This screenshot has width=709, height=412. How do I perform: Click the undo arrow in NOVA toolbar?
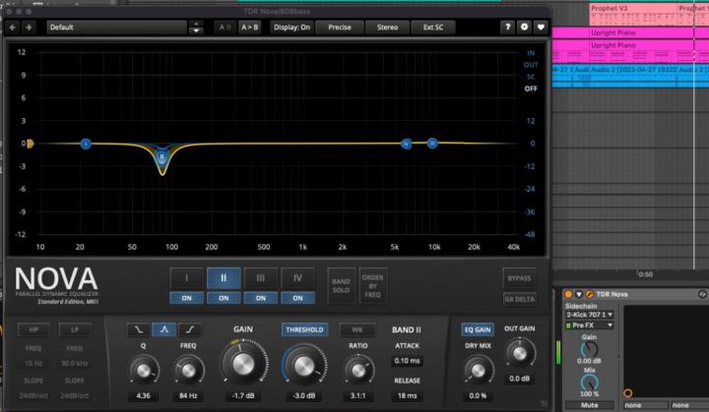13,28
